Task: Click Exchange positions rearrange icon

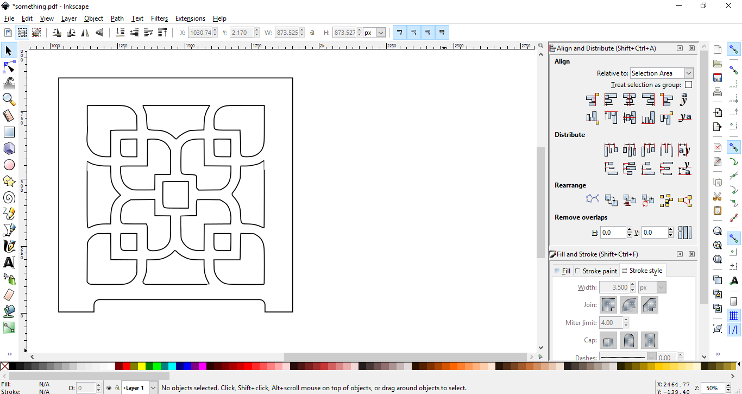Action: 611,200
